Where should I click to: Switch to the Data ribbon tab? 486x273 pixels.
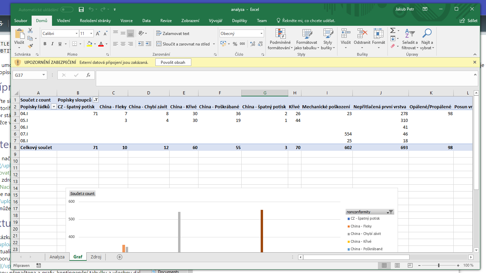pos(146,21)
